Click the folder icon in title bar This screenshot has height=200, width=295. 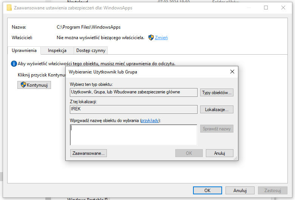pos(9,8)
